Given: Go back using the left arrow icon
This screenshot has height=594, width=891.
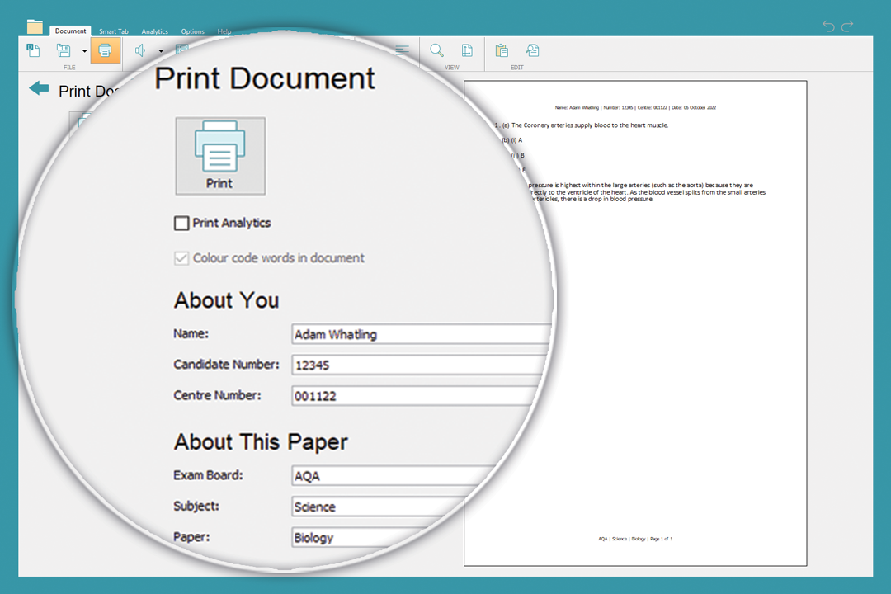Looking at the screenshot, I should click(x=39, y=88).
